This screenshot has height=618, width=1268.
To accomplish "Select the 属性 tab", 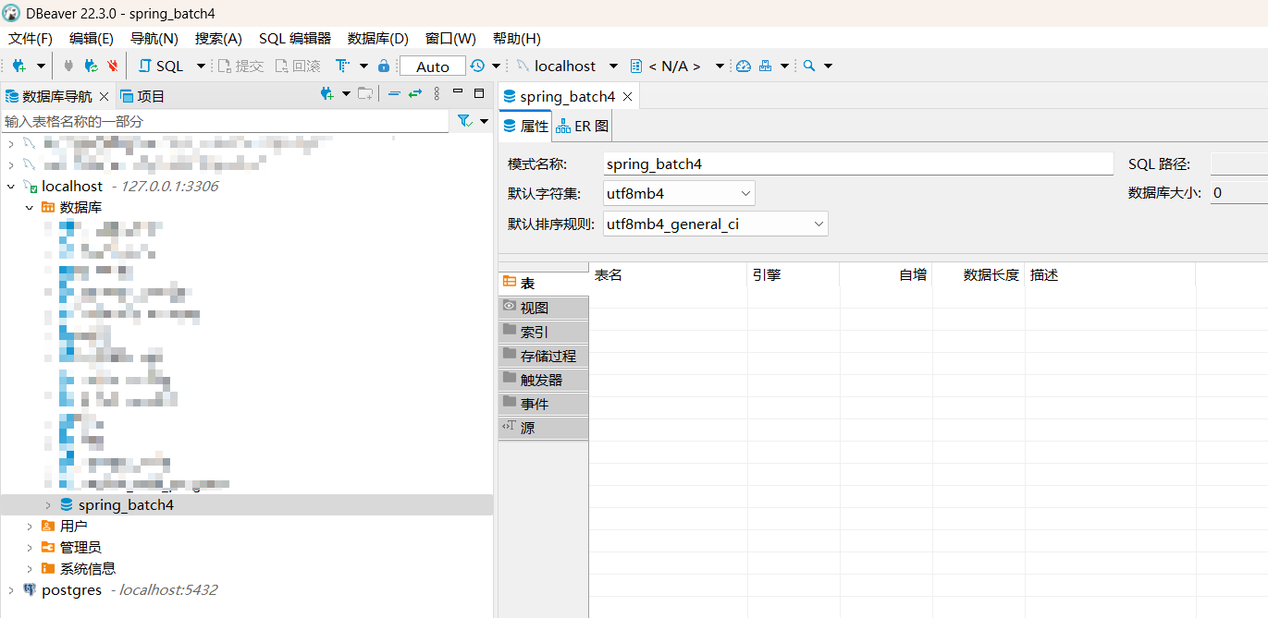I will point(525,127).
